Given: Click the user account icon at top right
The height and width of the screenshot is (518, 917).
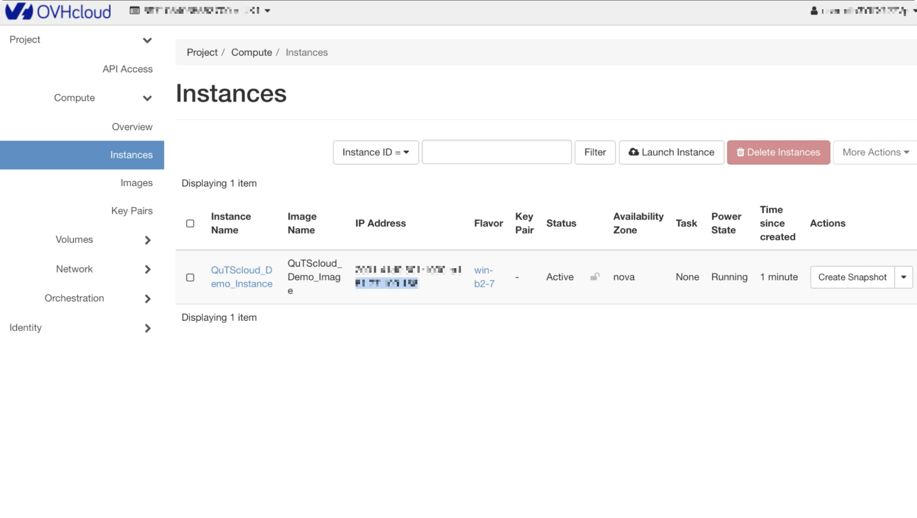Looking at the screenshot, I should click(814, 11).
